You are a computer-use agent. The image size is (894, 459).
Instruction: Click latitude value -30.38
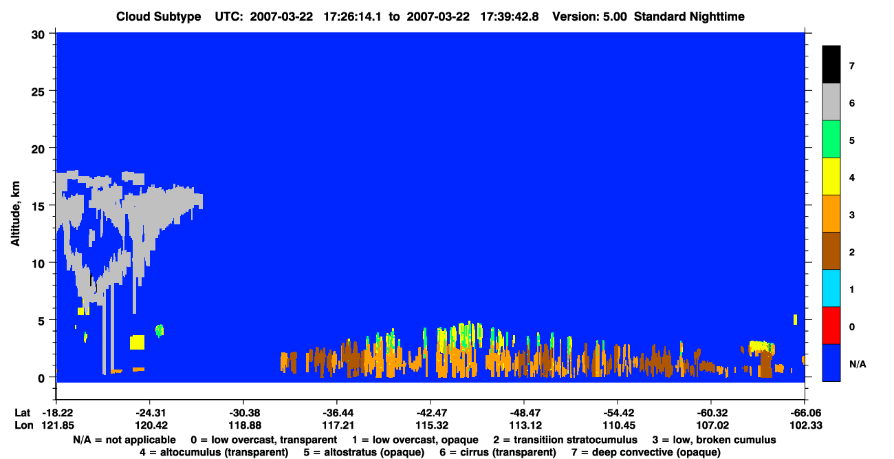[243, 413]
